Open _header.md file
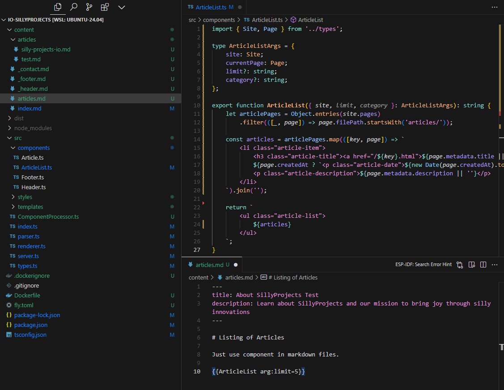Viewport: 504px width, 390px height. tap(91, 89)
